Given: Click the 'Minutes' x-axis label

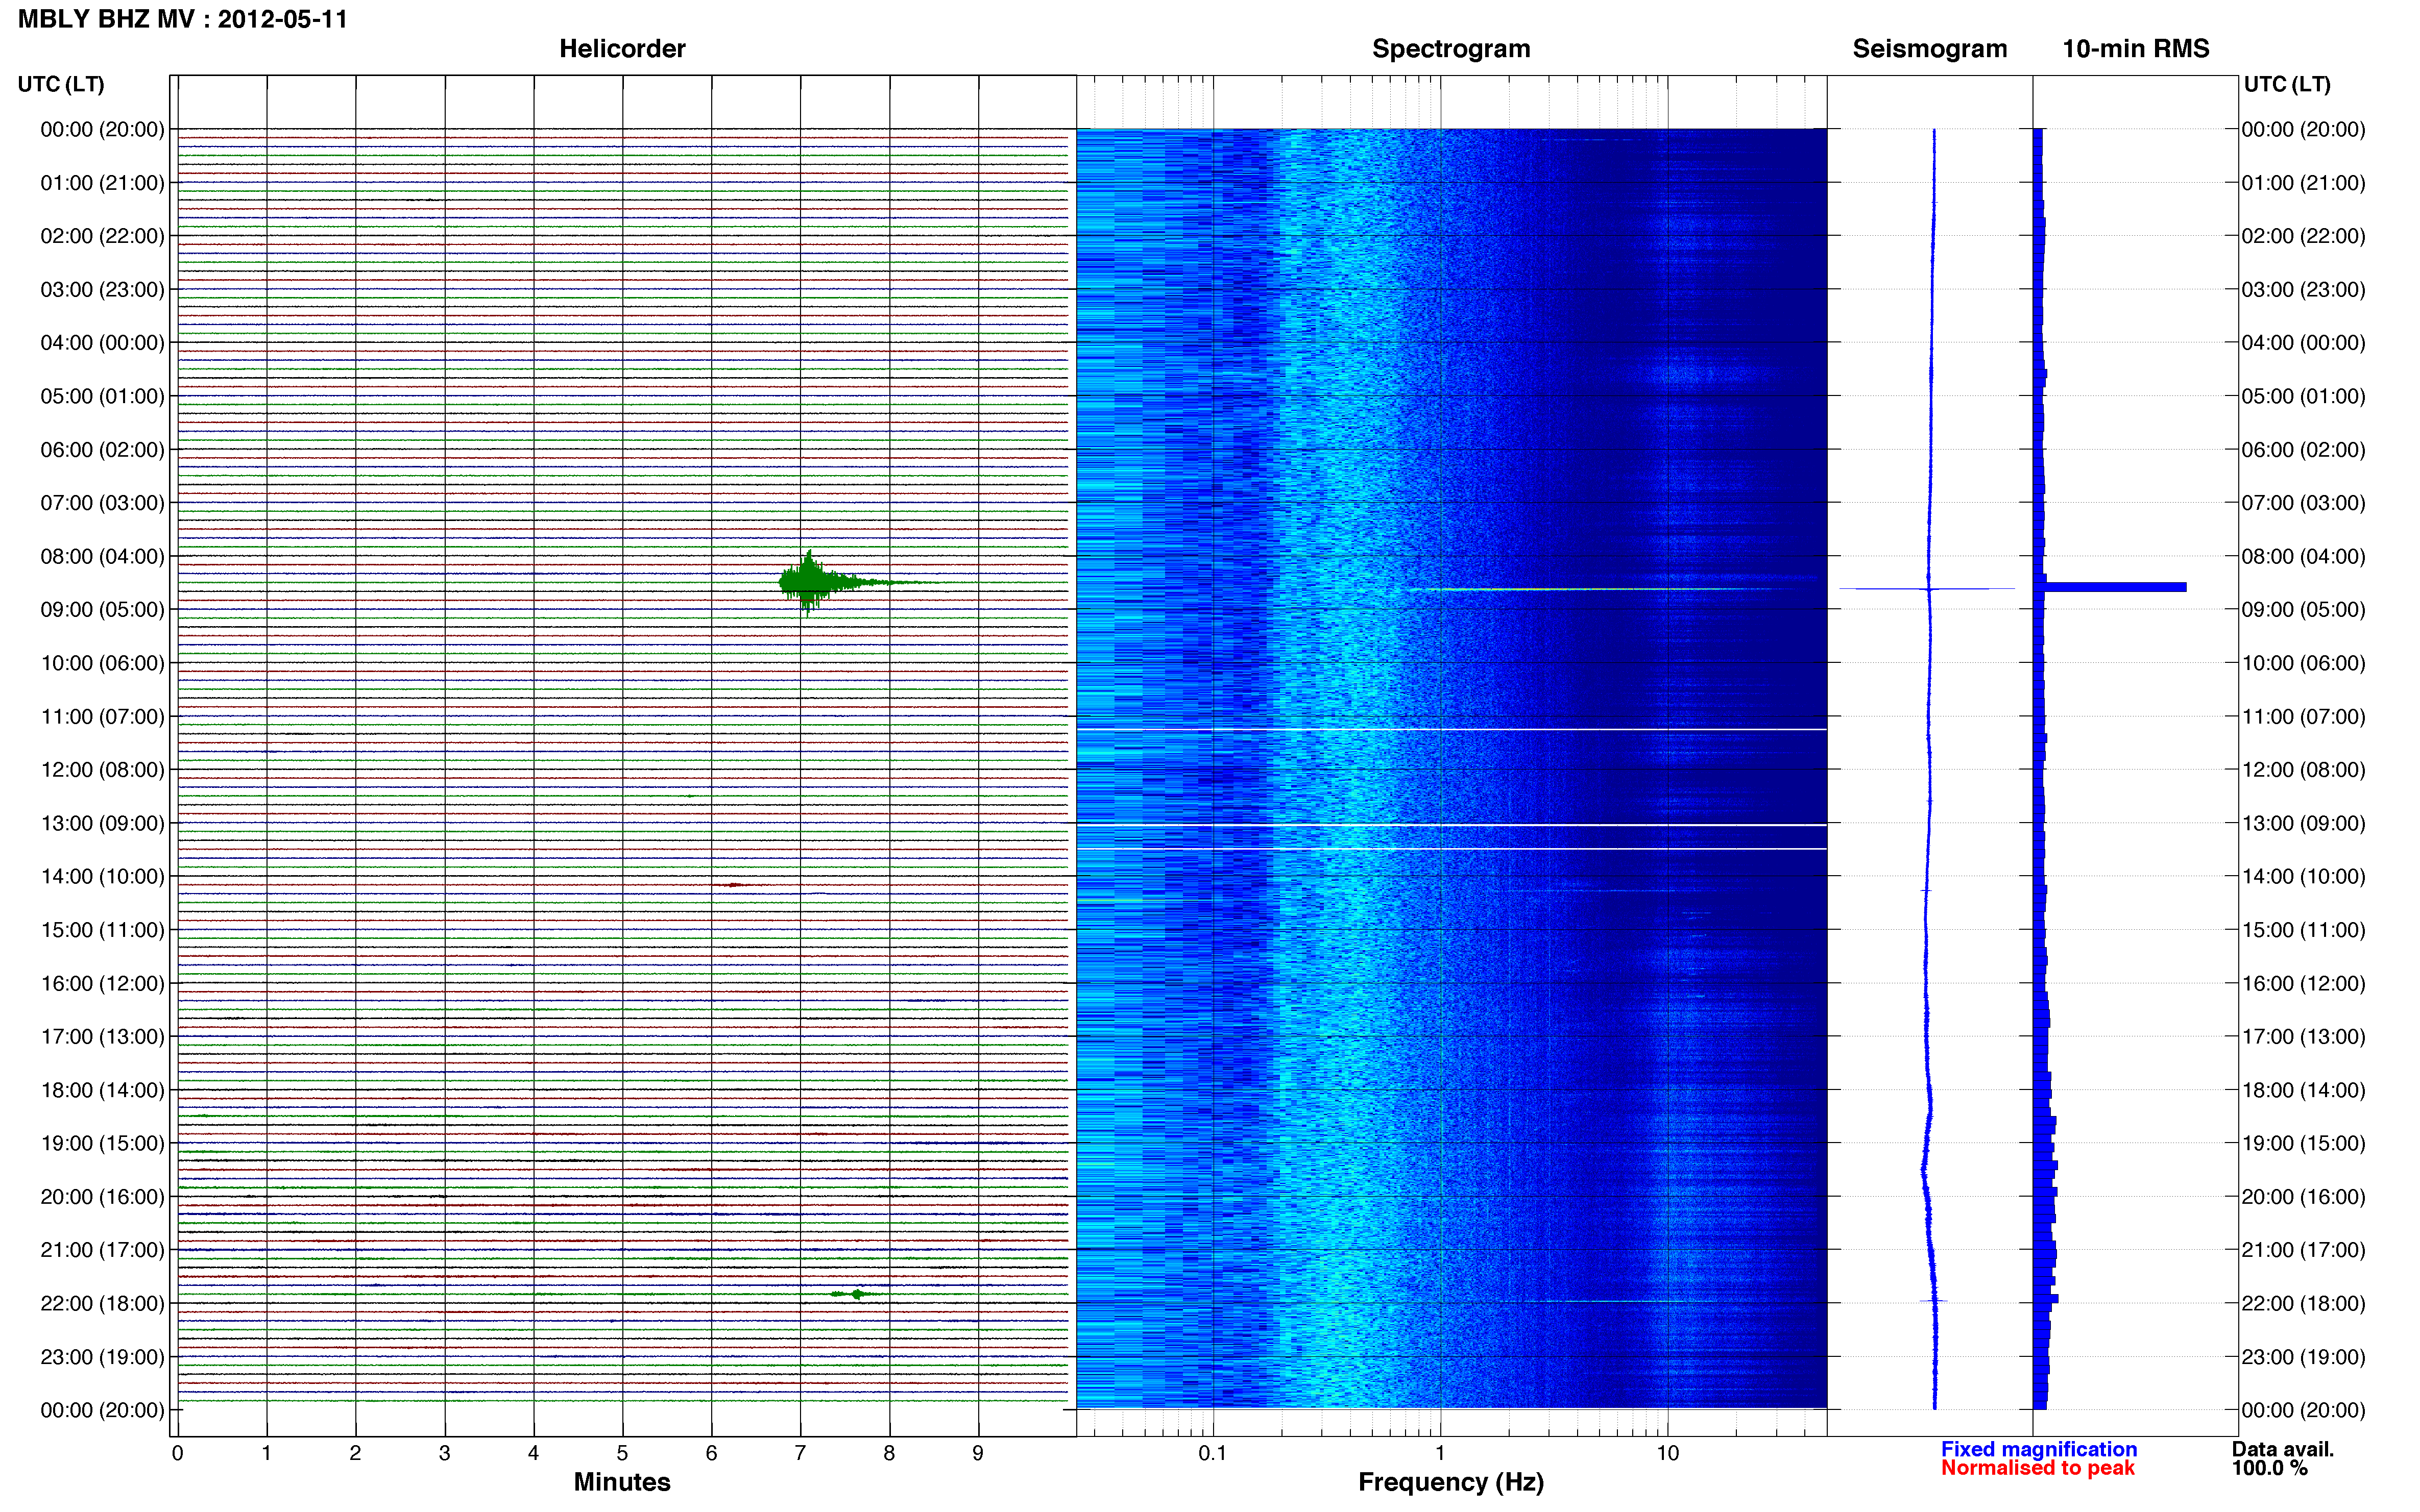Looking at the screenshot, I should [x=621, y=1482].
